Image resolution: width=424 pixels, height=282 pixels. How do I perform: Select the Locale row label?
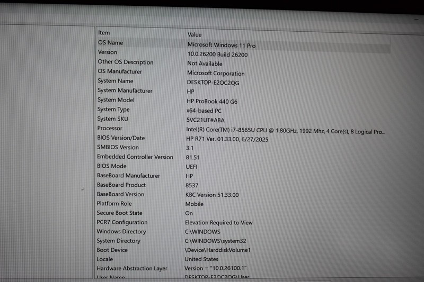(104, 259)
